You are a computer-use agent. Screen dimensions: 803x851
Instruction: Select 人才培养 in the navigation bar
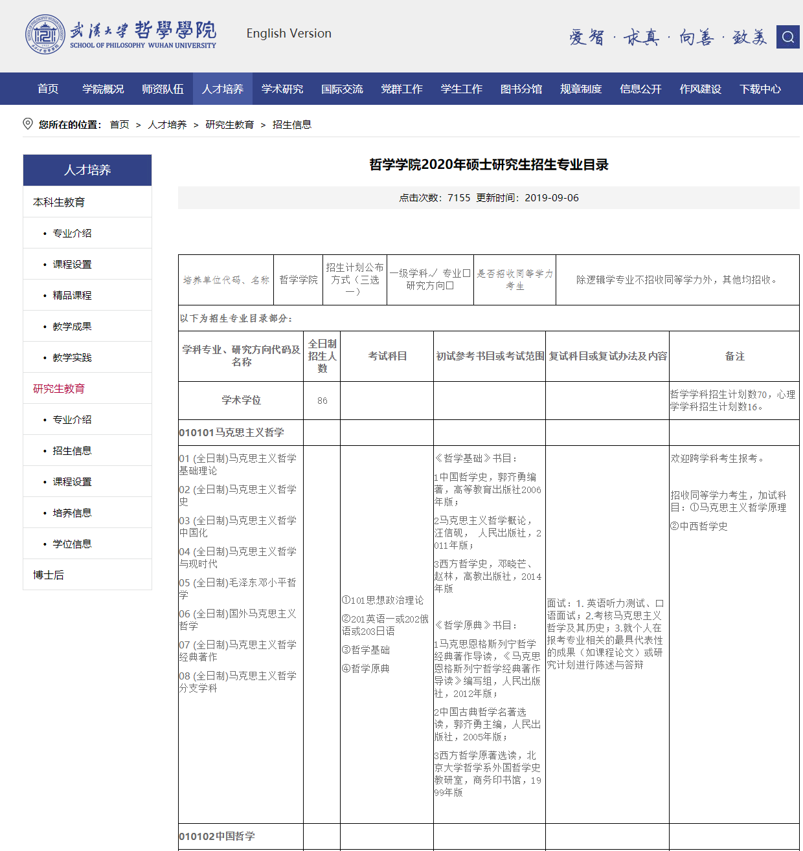pos(223,89)
